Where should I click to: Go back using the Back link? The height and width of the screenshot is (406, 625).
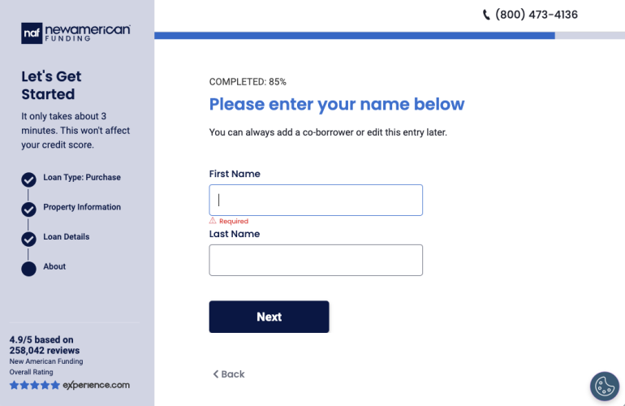[x=228, y=374]
